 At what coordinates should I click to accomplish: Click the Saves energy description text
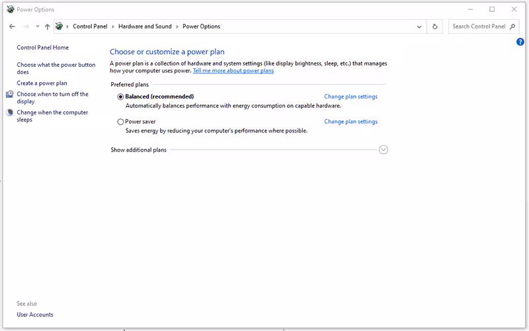tap(216, 130)
